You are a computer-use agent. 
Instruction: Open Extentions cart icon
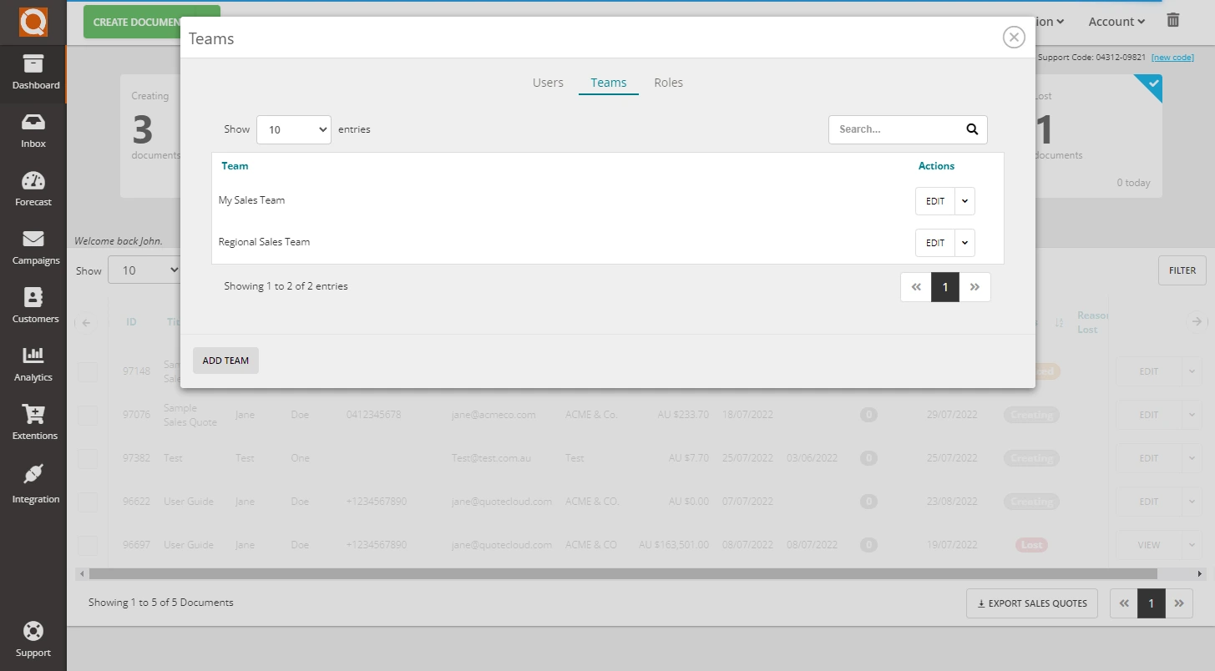33,415
